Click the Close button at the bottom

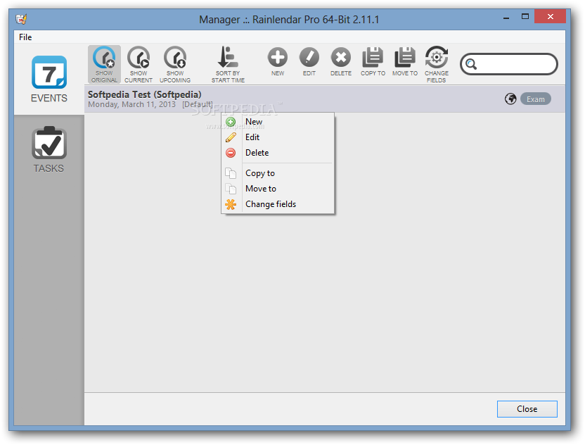click(527, 409)
